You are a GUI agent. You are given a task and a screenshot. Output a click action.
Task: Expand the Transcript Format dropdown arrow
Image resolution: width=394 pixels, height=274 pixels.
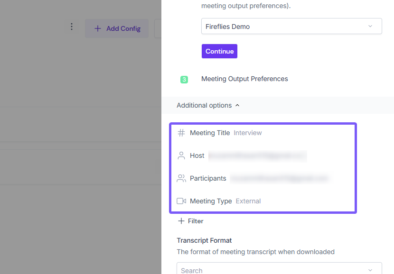point(370,270)
